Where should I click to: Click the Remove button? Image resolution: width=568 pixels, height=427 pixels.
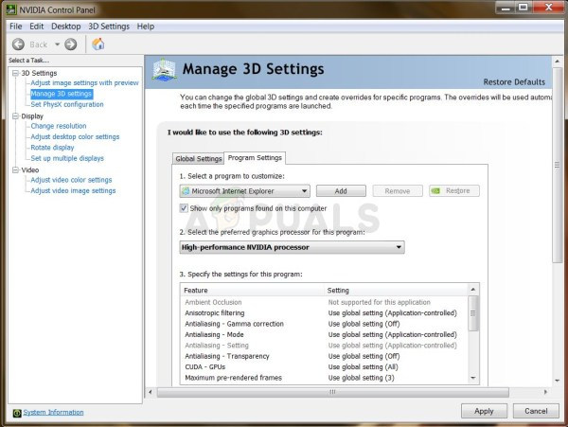[x=398, y=191]
